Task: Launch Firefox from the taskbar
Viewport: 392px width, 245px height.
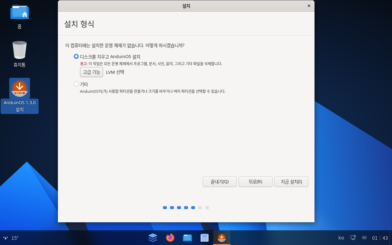Action: coord(170,237)
